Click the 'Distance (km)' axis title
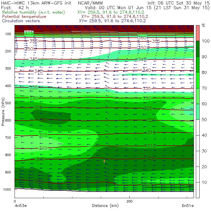Viewport: 211px width, 211px height. pos(105,206)
